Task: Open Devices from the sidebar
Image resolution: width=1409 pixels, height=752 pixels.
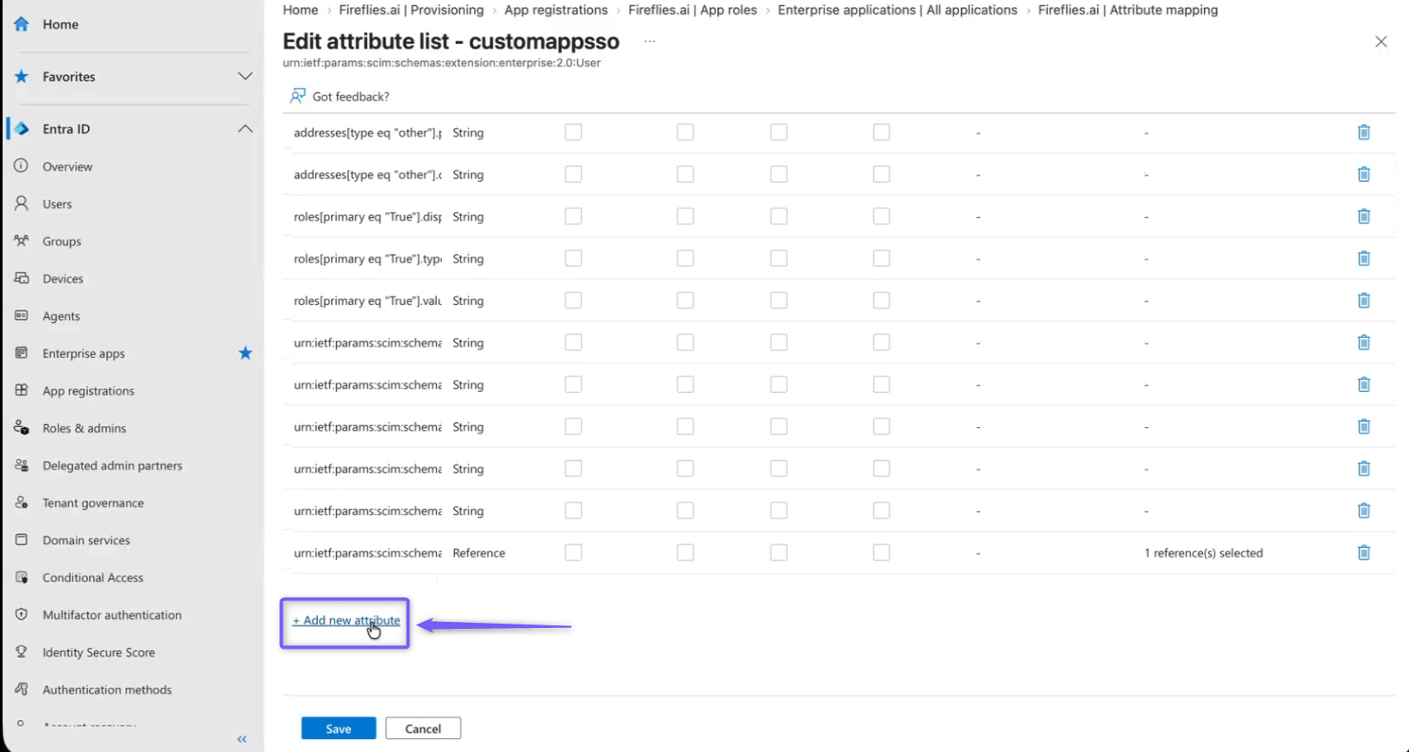Action: (x=63, y=278)
